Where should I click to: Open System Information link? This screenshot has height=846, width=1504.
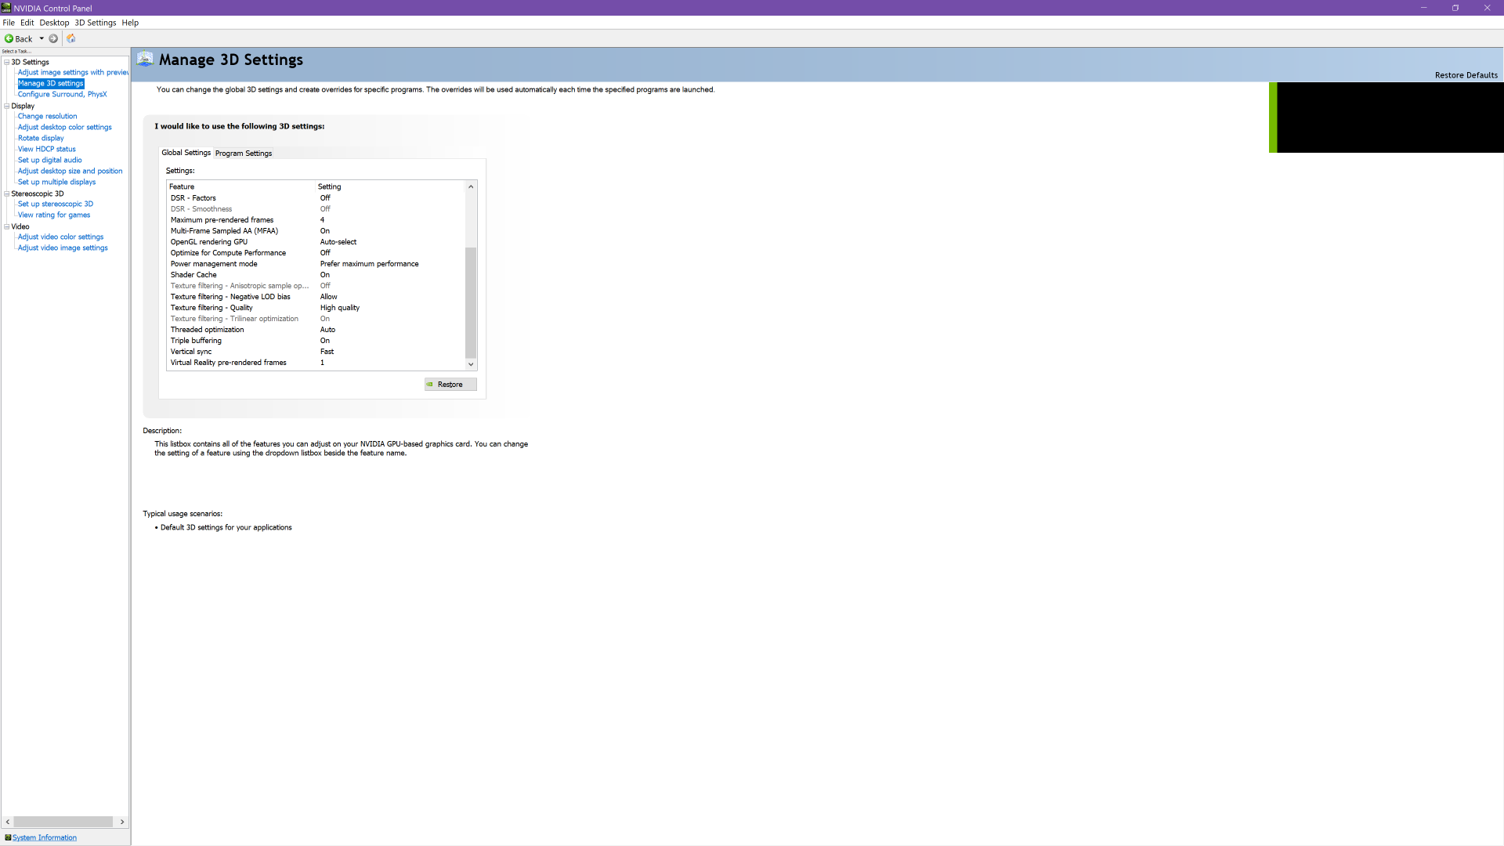point(45,837)
